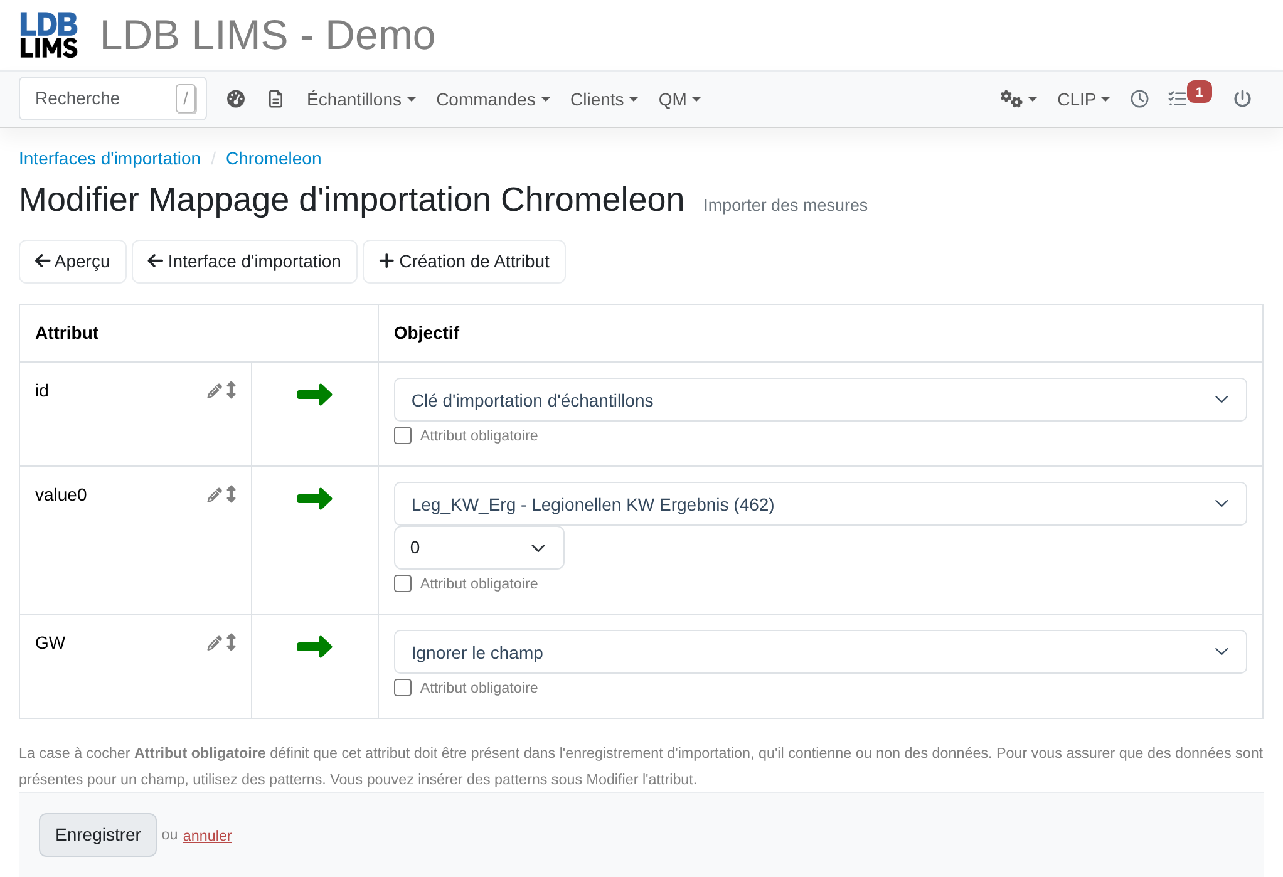Open Interfaces d'importation breadcrumb link
Image resolution: width=1283 pixels, height=877 pixels.
coord(110,159)
